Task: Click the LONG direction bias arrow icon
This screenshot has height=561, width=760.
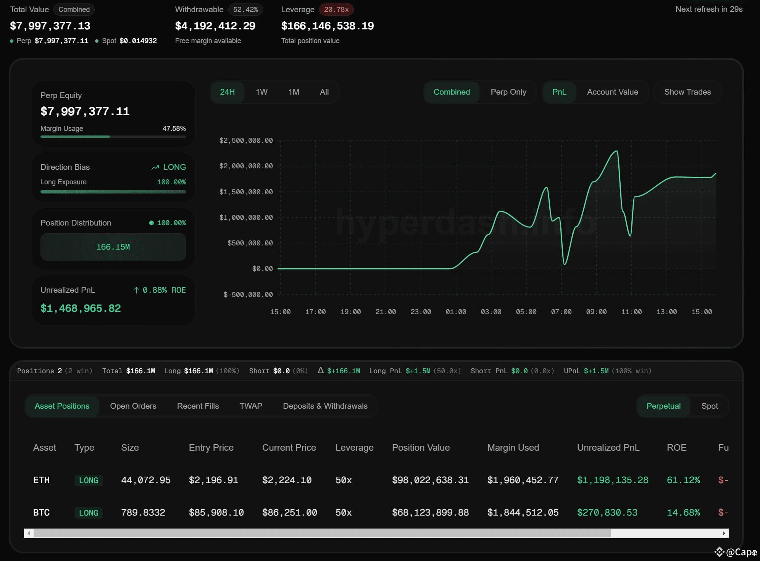Action: (154, 167)
